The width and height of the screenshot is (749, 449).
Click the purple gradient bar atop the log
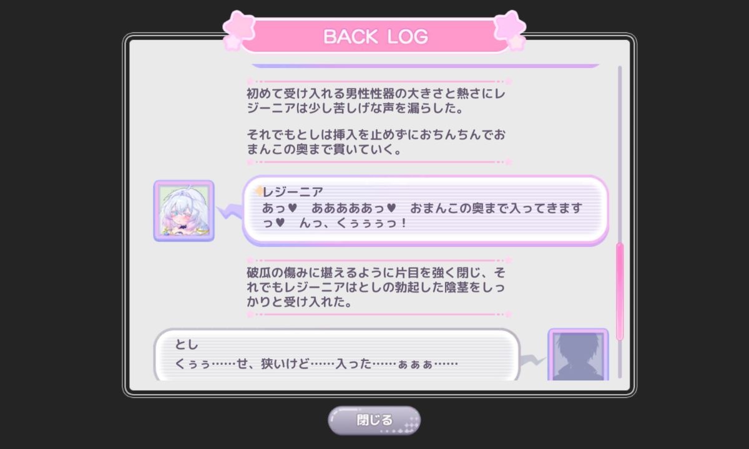[x=425, y=65]
